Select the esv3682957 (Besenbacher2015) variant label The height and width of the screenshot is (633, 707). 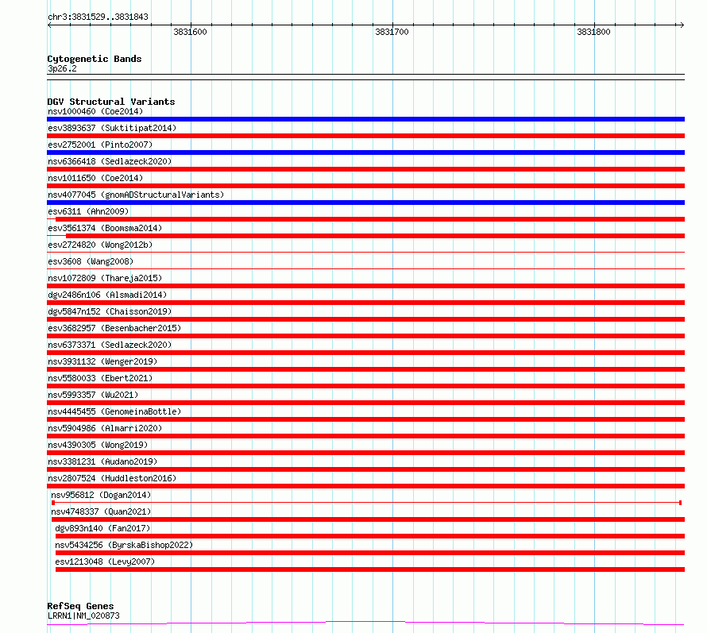[114, 328]
